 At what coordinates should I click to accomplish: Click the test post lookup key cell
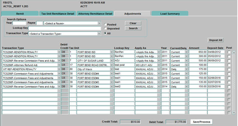click(124, 65)
